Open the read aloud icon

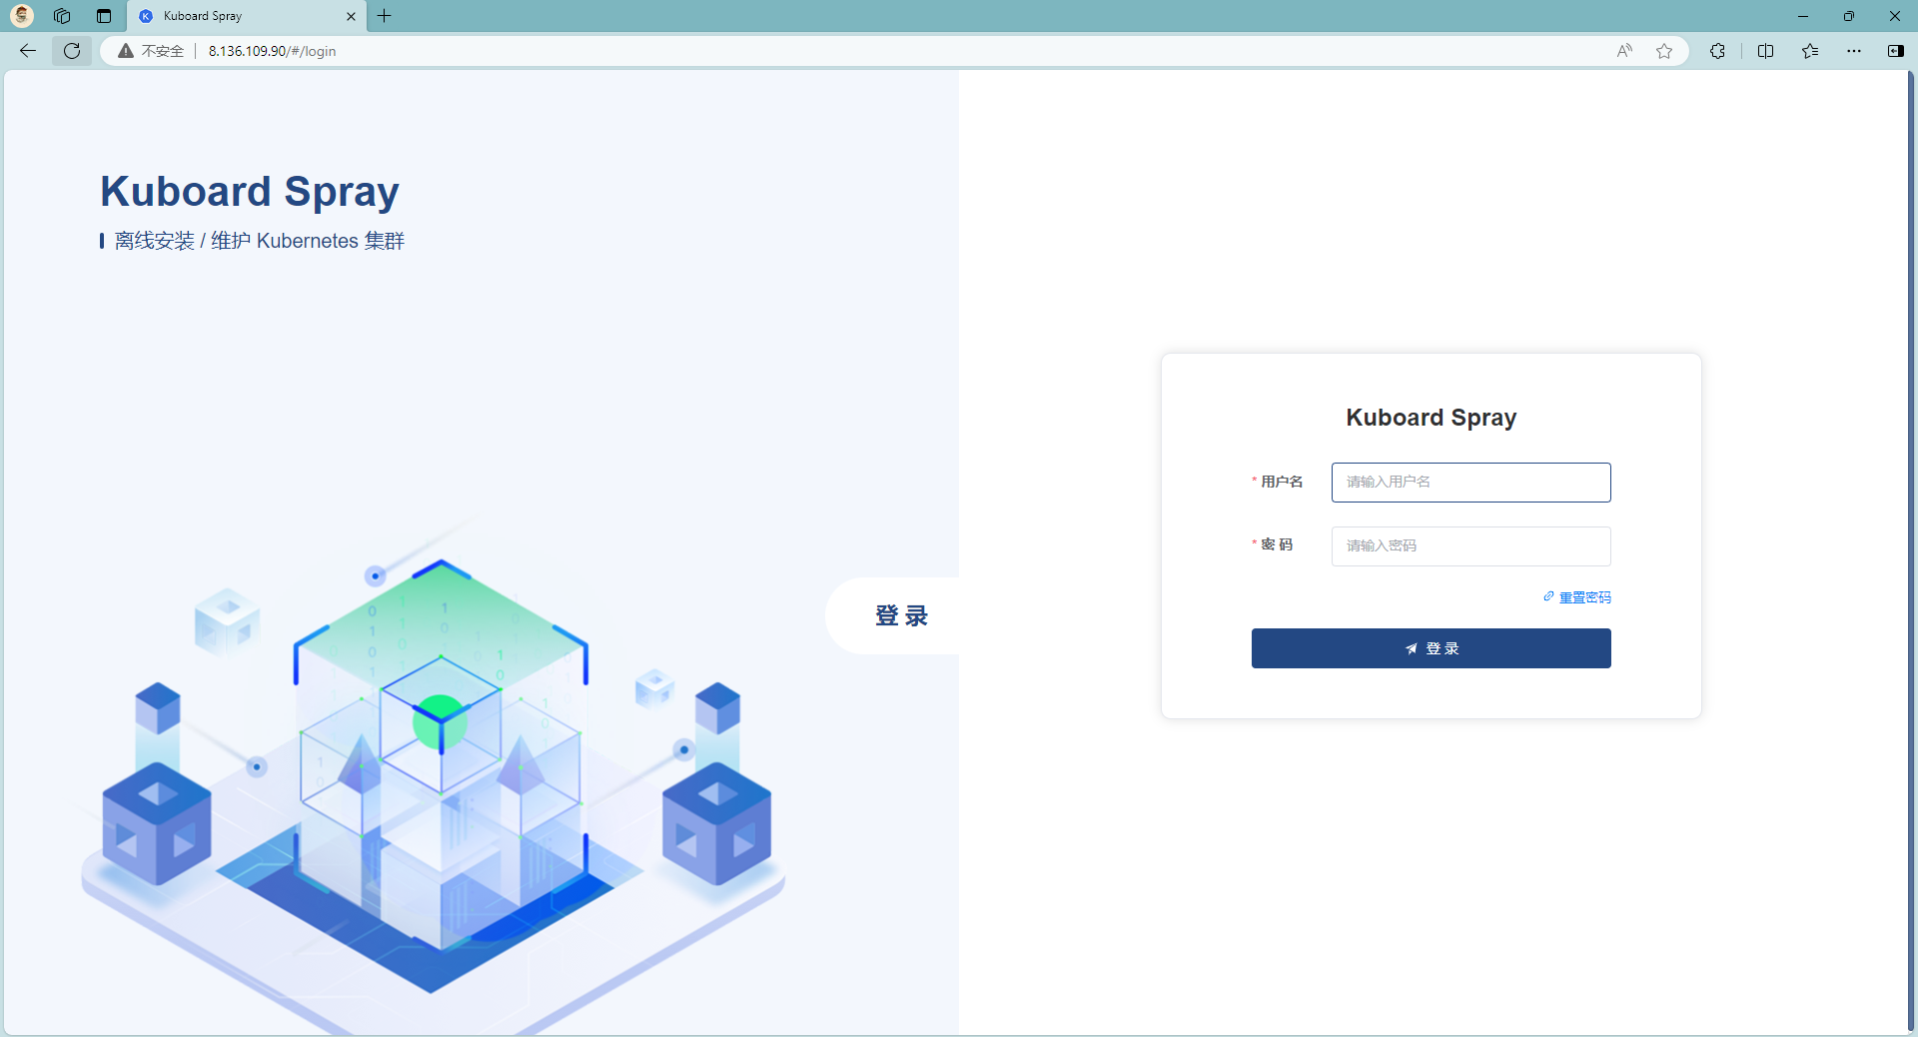(x=1624, y=51)
